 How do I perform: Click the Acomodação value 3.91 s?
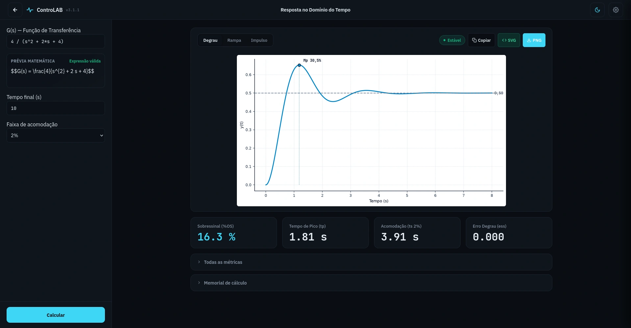400,237
